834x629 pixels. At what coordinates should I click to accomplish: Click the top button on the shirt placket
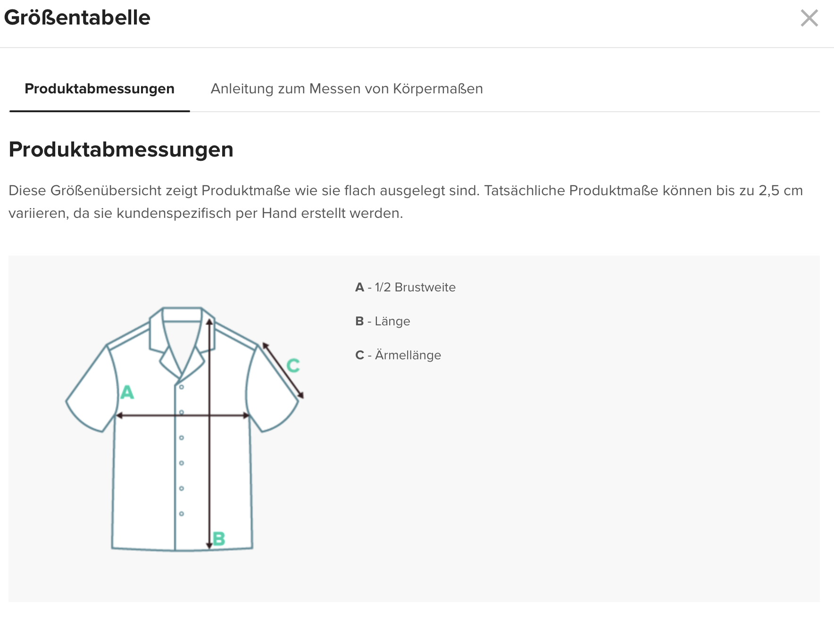click(181, 387)
